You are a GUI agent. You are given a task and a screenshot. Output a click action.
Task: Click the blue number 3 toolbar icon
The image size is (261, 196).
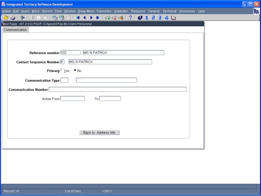160,18
